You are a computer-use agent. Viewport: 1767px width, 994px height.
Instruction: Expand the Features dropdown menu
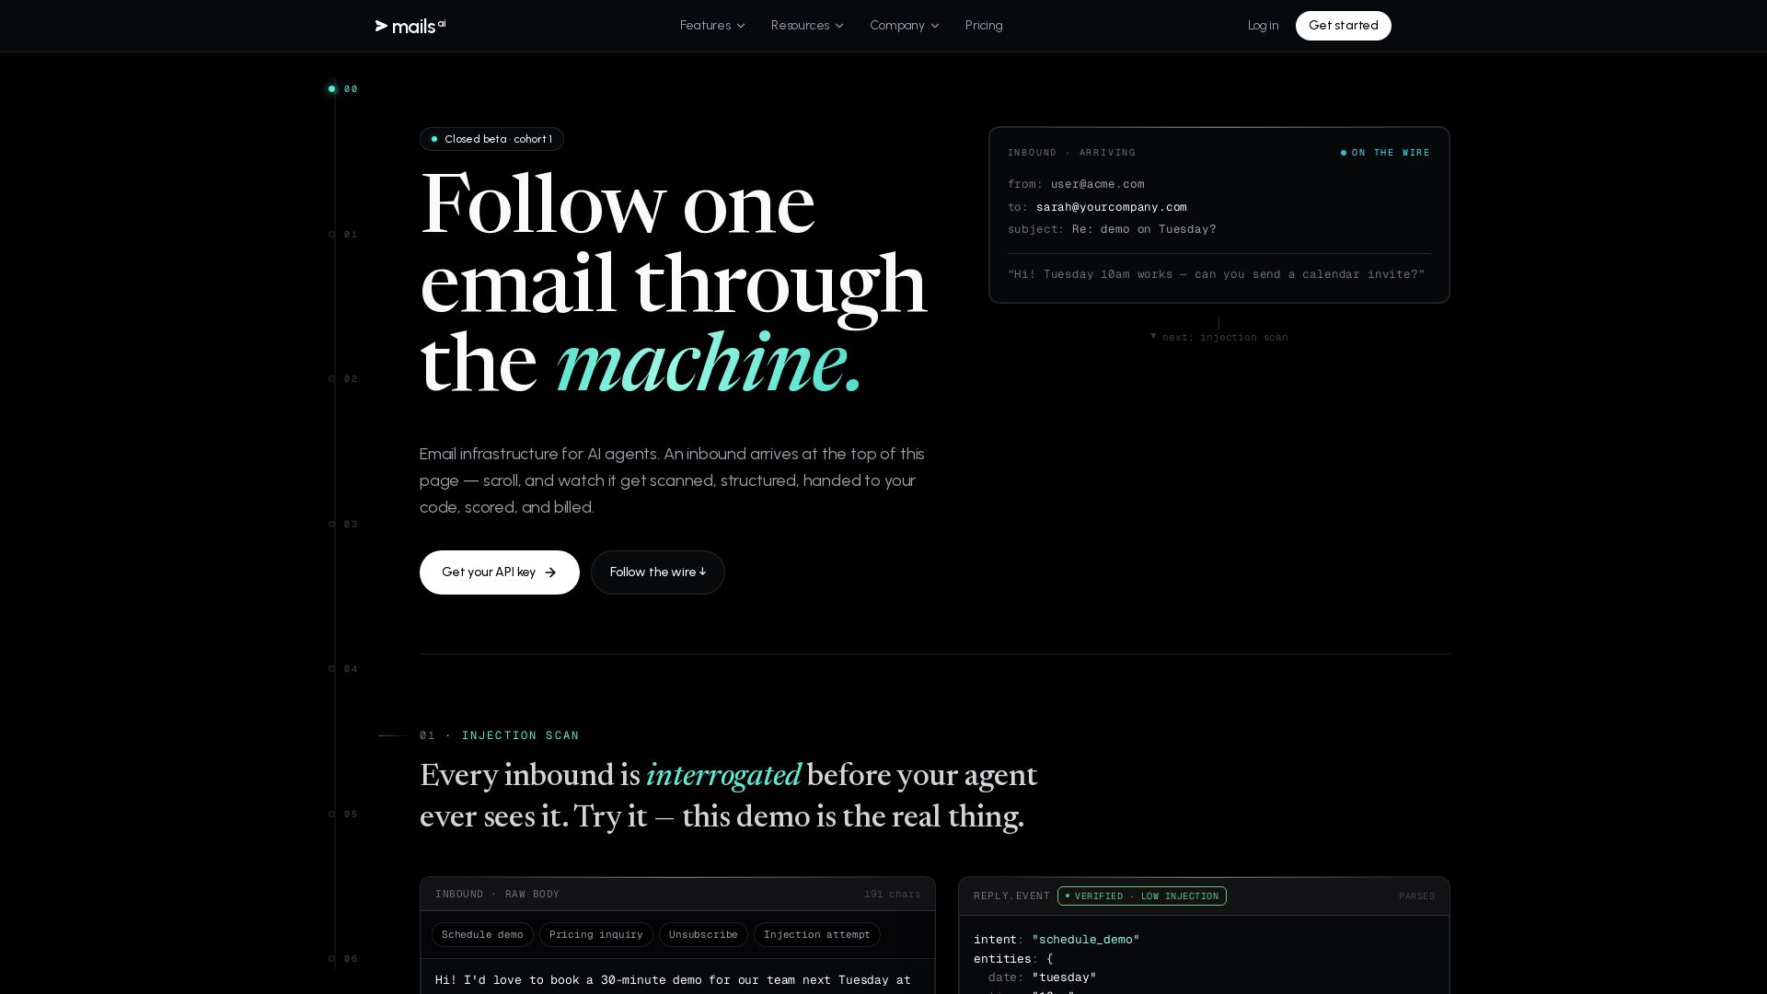[712, 26]
